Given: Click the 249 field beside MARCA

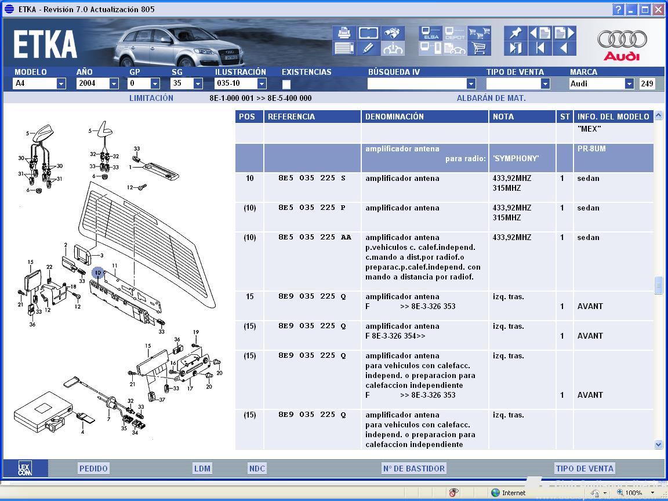Looking at the screenshot, I should click(647, 83).
